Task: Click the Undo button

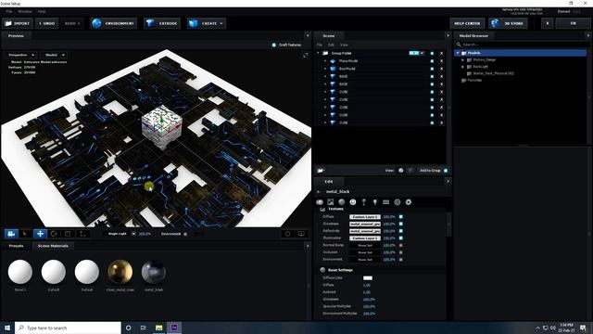Action: (x=47, y=23)
